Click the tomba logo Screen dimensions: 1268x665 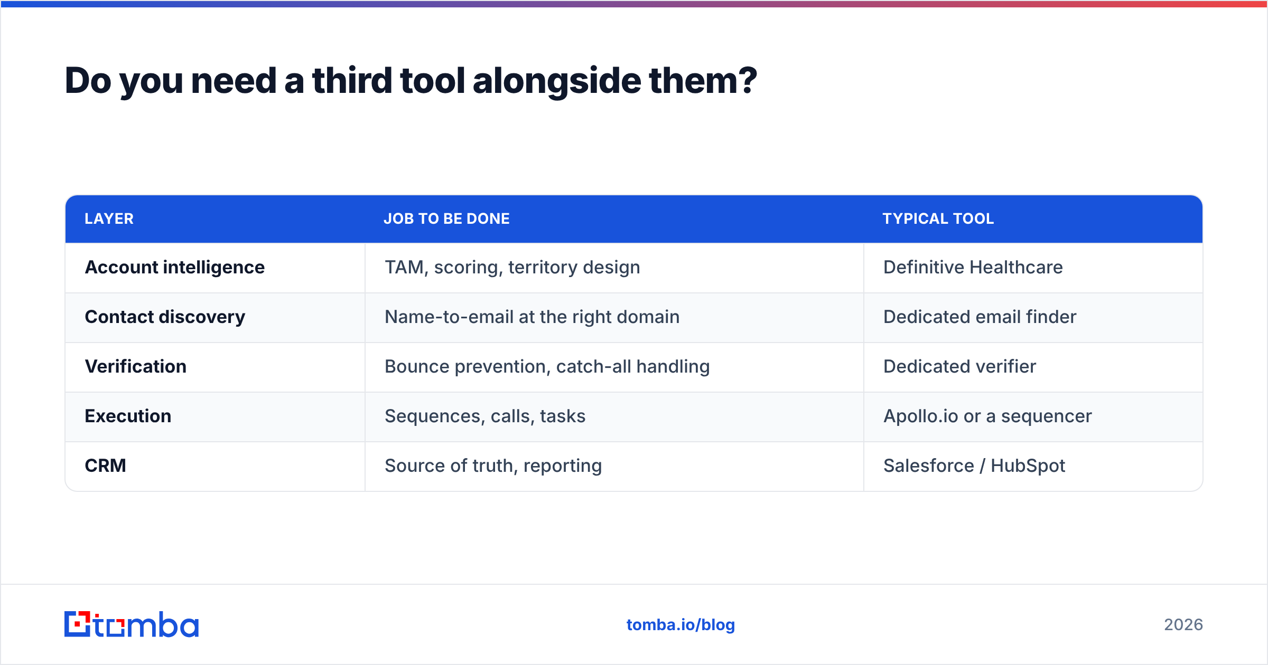132,624
